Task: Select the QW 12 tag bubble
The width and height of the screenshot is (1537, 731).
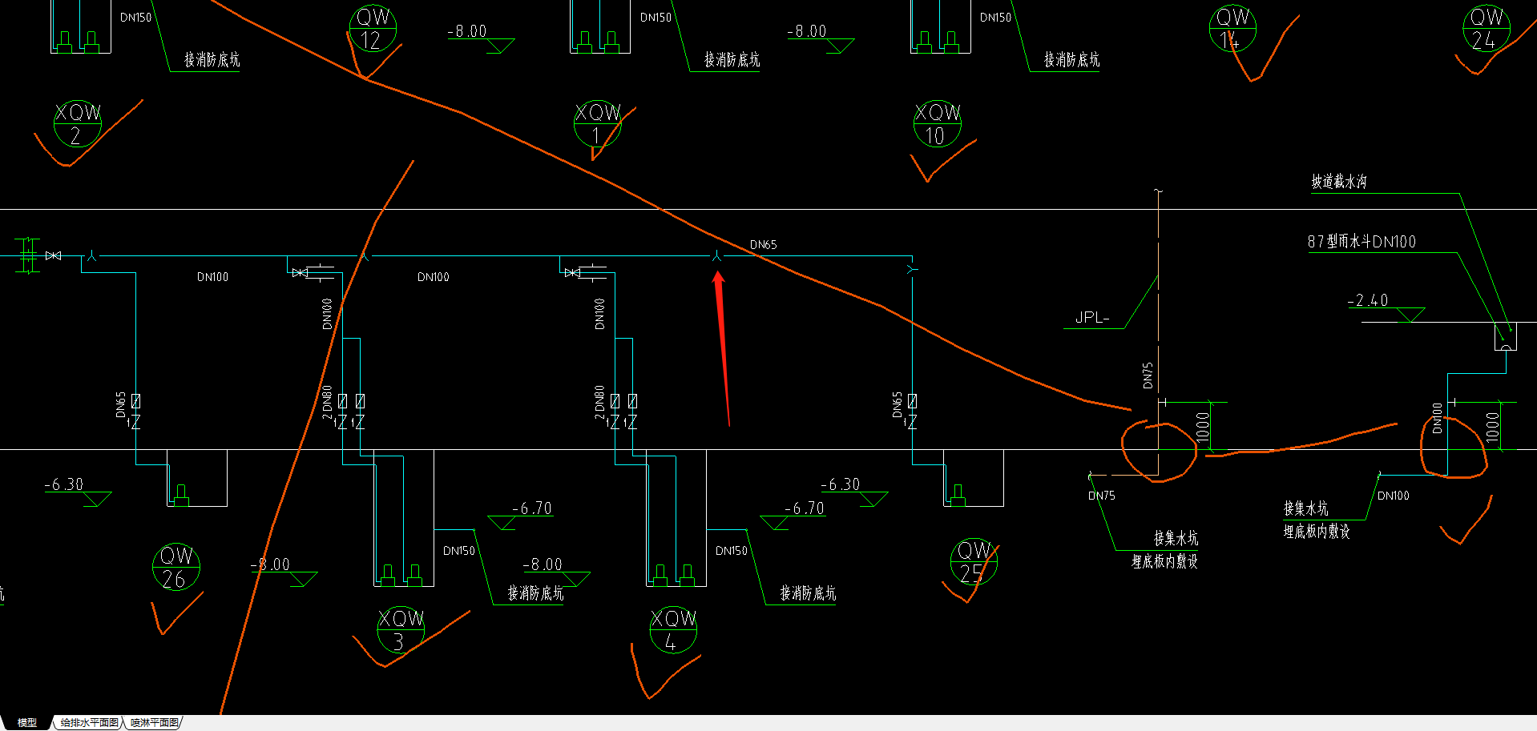Action: 373,28
